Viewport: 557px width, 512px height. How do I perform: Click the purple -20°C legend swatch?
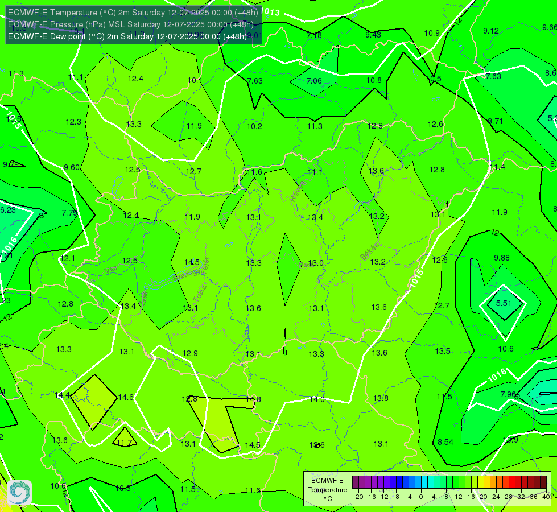356,482
